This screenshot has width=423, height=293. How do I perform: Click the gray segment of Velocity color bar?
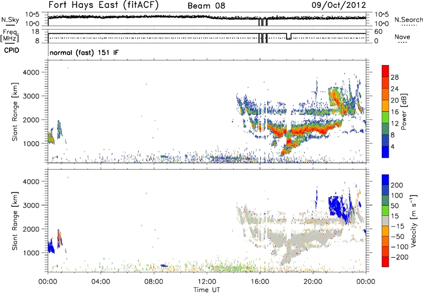[x=385, y=221]
